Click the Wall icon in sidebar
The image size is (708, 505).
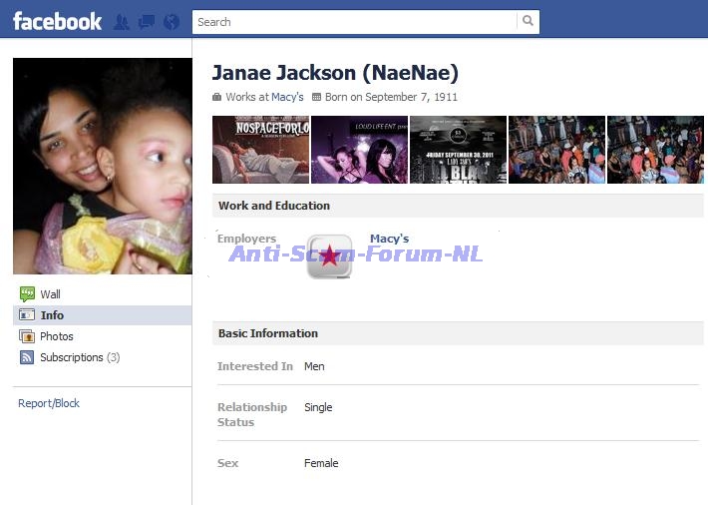click(27, 294)
